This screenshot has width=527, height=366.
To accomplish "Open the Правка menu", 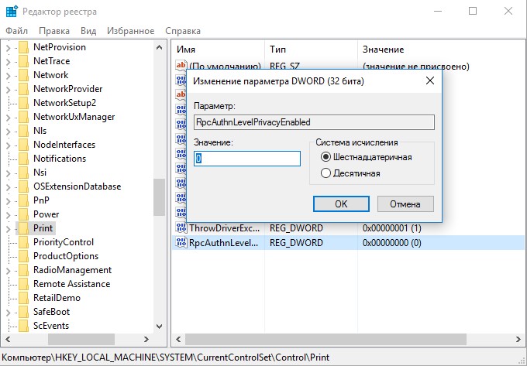I will pyautogui.click(x=54, y=31).
